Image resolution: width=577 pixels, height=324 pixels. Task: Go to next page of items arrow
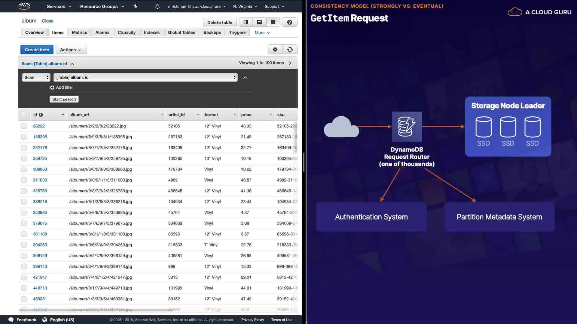pos(290,63)
